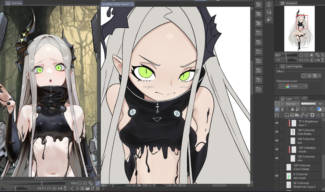Flip canvas vertically in the Navigator
Viewport: 325px width, 192px height.
pyautogui.click(x=323, y=60)
